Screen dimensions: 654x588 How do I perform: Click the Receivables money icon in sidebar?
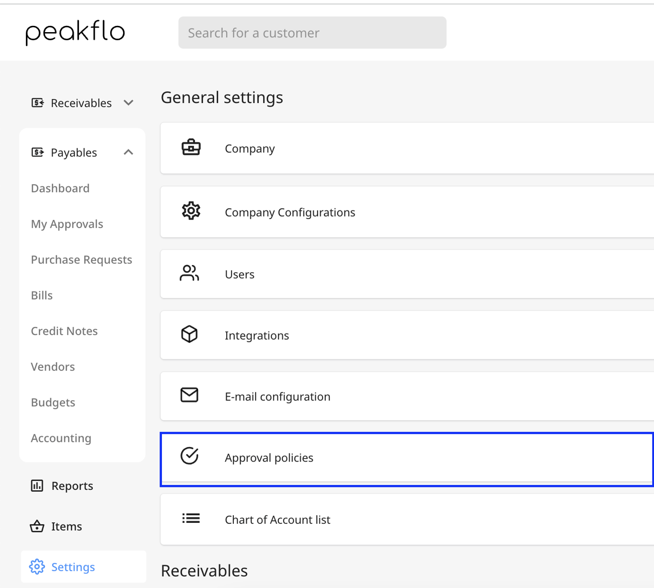(37, 102)
